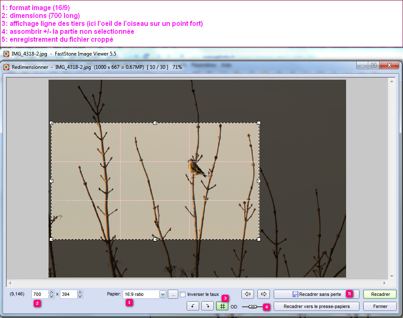
Task: Increase height with up spinner arrow
Action: pyautogui.click(x=80, y=293)
